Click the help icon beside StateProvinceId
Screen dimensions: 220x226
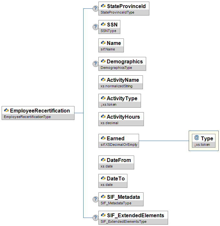[x=95, y=9]
